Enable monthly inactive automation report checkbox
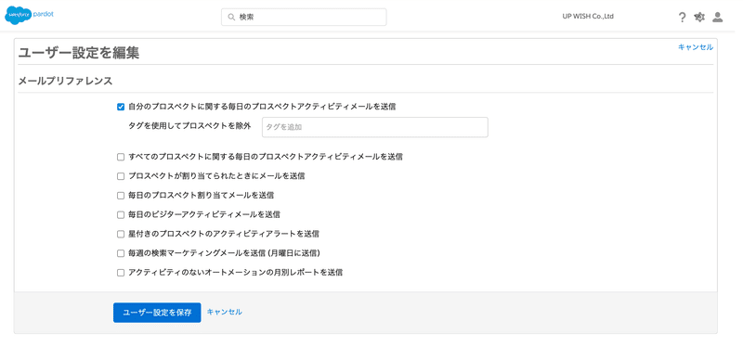The width and height of the screenshot is (743, 346). coord(121,273)
